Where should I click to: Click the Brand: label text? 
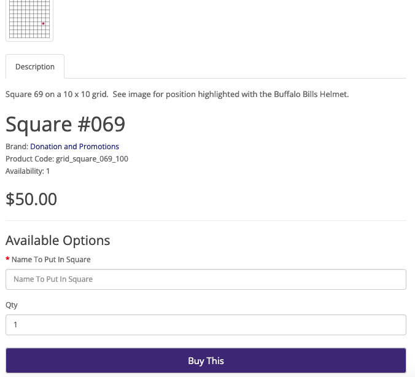point(17,147)
